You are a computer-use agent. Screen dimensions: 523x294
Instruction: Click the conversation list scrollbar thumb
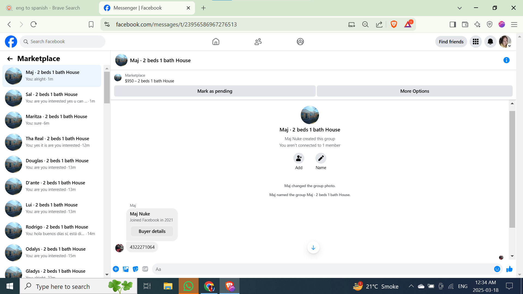[107, 88]
